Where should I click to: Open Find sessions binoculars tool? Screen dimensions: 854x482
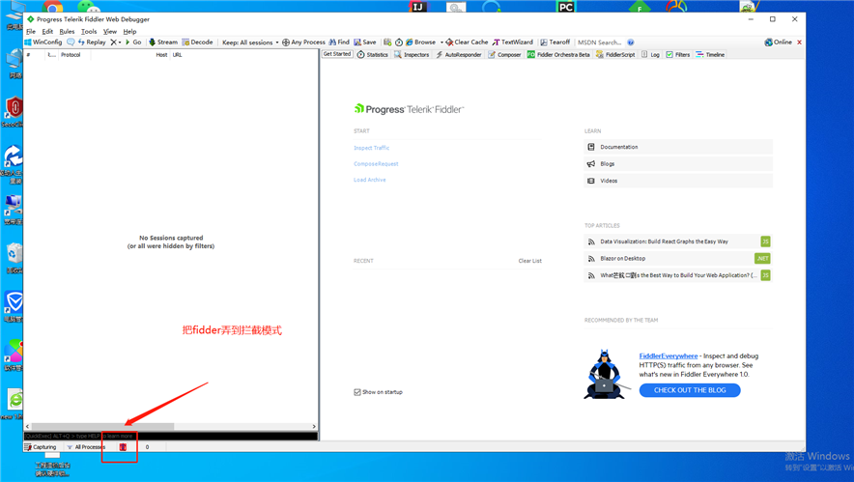[x=339, y=42]
